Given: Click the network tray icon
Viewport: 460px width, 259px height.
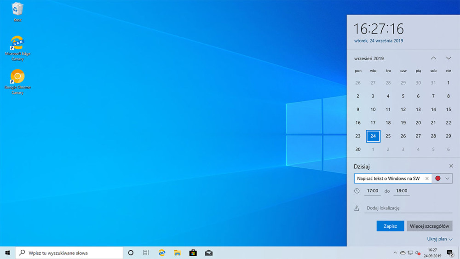Looking at the screenshot, I should [x=410, y=253].
